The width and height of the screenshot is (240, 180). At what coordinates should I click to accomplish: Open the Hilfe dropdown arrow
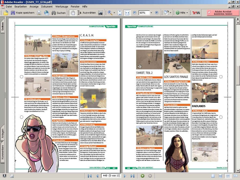click(x=187, y=13)
